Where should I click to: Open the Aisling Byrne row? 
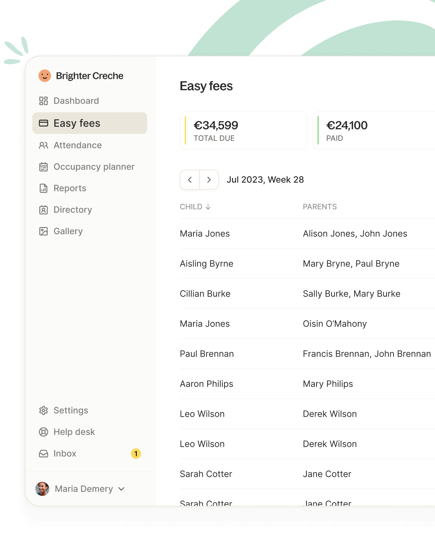(x=307, y=264)
